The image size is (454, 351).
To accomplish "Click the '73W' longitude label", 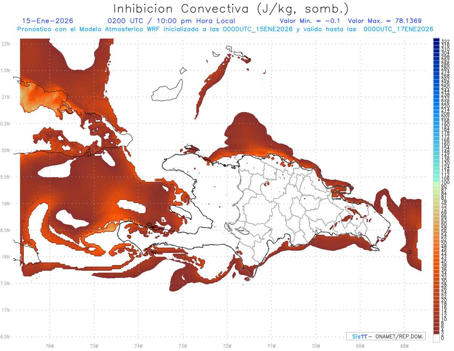I will click(x=183, y=346).
